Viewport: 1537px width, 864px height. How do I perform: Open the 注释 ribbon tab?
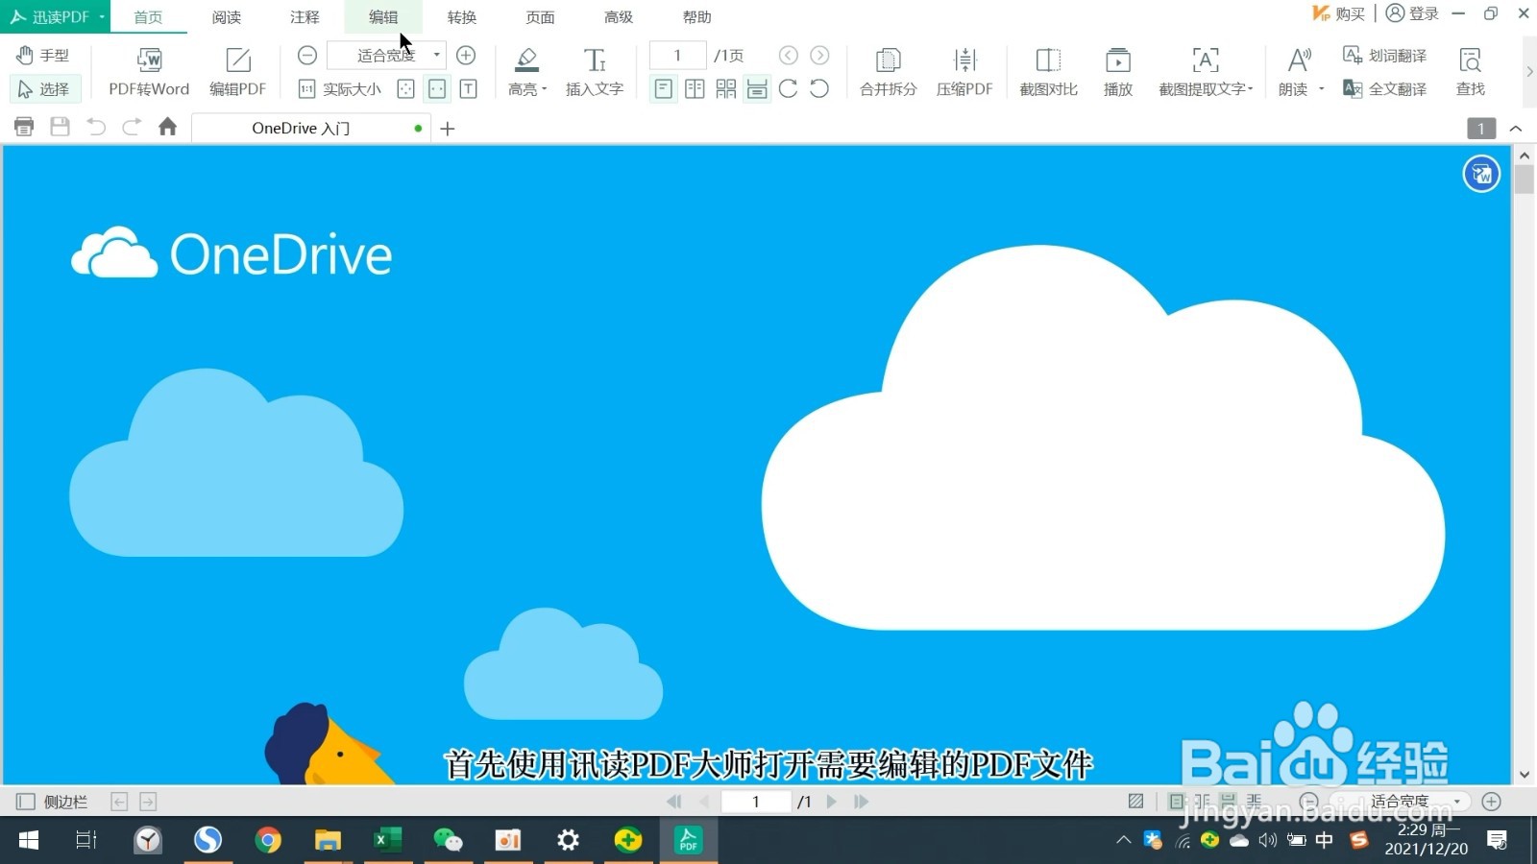pos(305,17)
